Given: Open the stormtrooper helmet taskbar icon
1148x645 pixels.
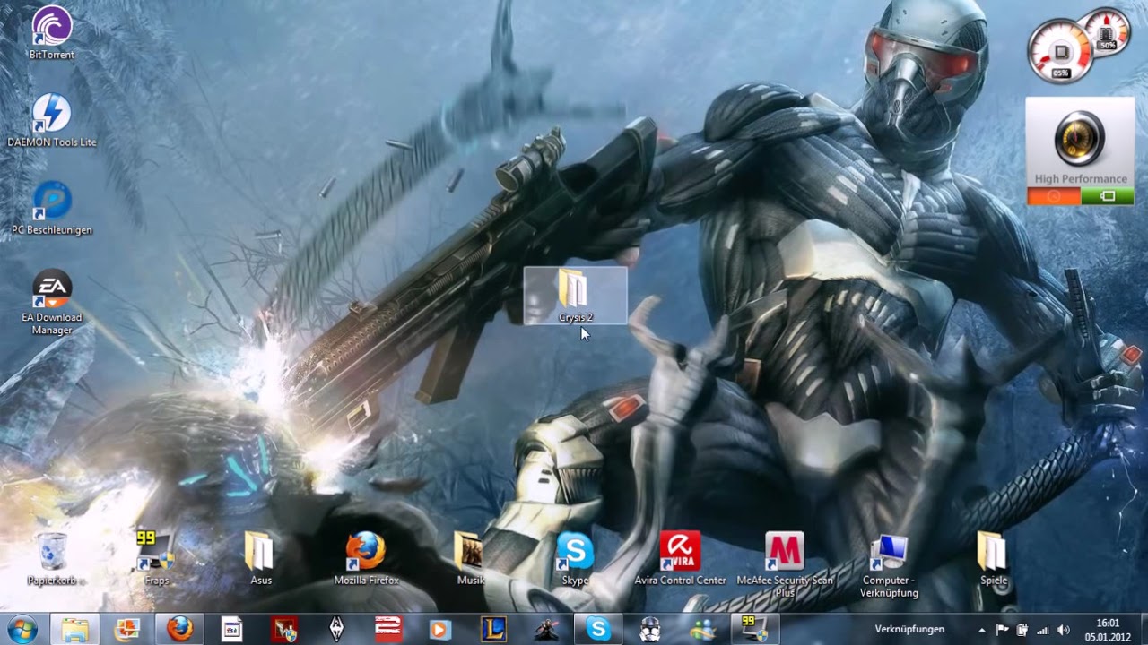Looking at the screenshot, I should pyautogui.click(x=650, y=629).
